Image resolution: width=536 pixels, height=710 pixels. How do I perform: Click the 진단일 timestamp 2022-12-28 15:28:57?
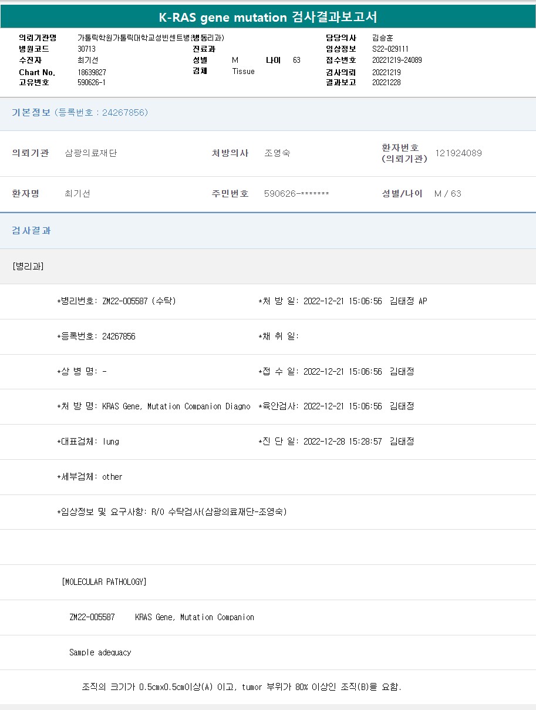pos(342,442)
